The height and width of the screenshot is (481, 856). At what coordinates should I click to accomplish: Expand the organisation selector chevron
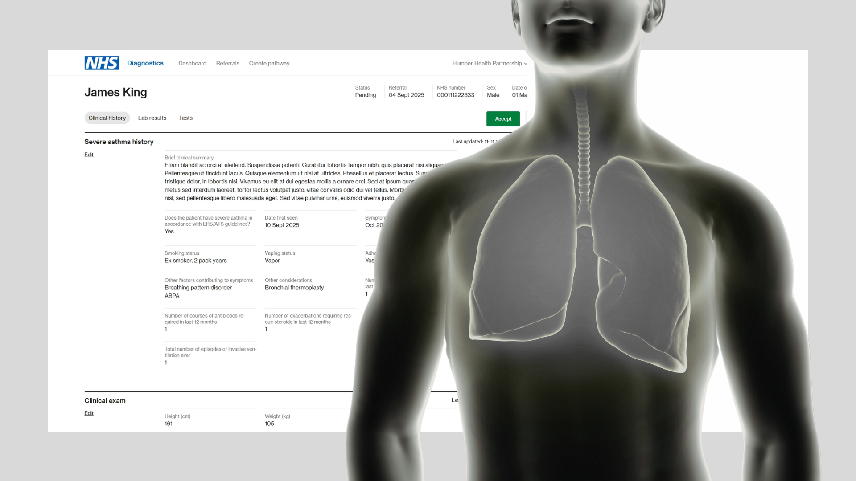click(x=525, y=64)
